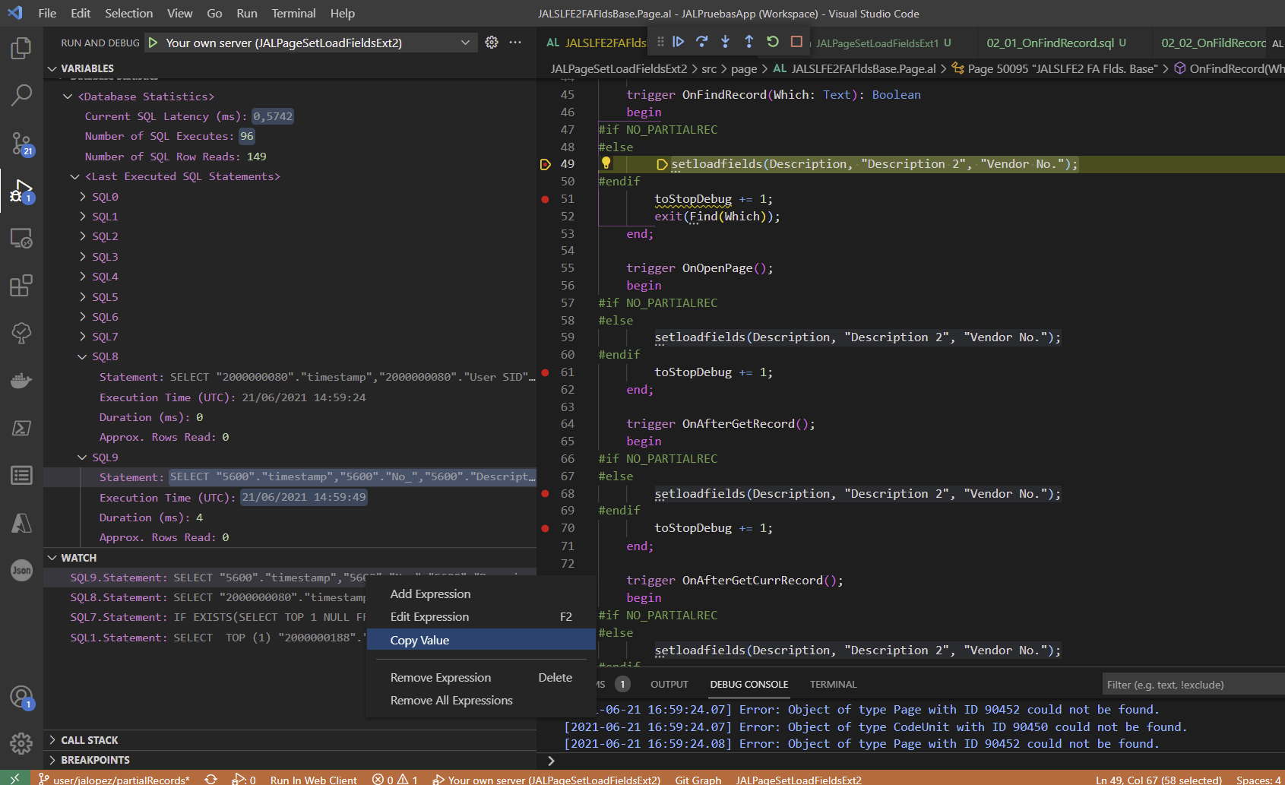1285x785 pixels.
Task: Click Continue in debug toolbar
Action: (679, 42)
